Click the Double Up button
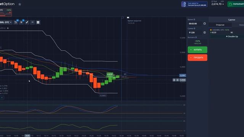Viewport: 244px width, 137px height. [232, 37]
